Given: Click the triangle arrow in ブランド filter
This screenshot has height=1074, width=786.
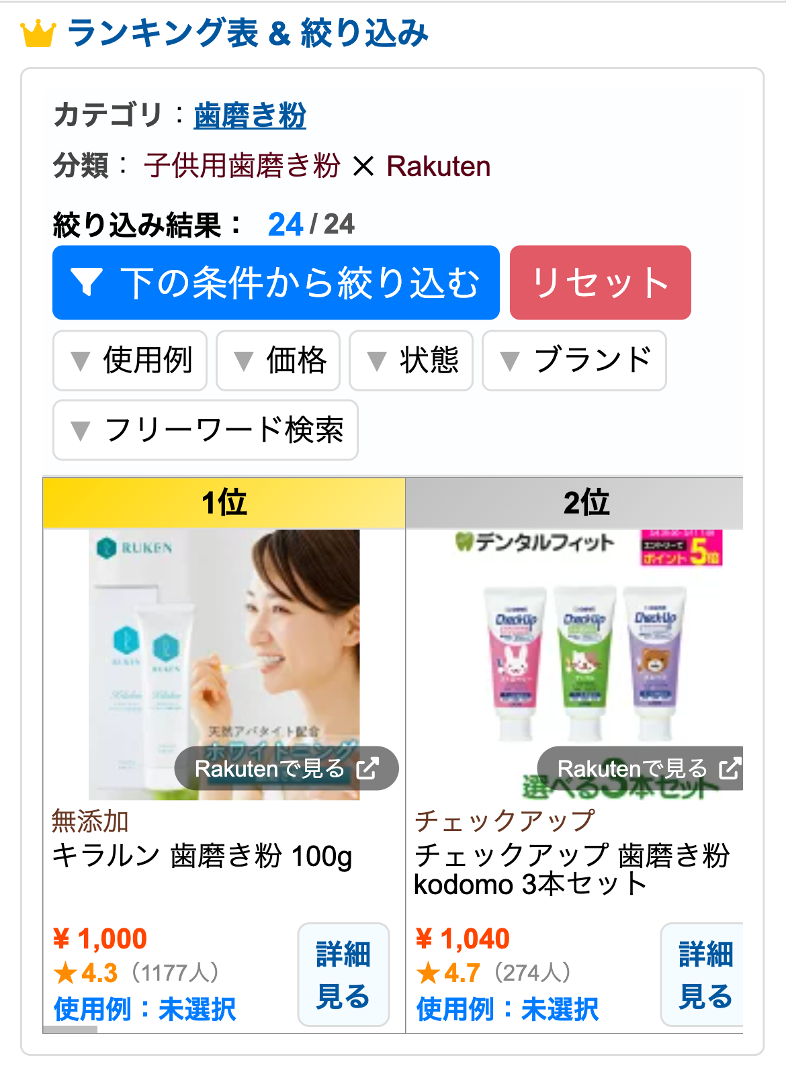Looking at the screenshot, I should click(510, 361).
